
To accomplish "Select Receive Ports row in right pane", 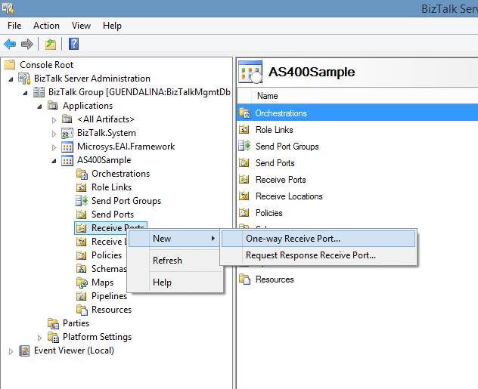I will coord(357,180).
